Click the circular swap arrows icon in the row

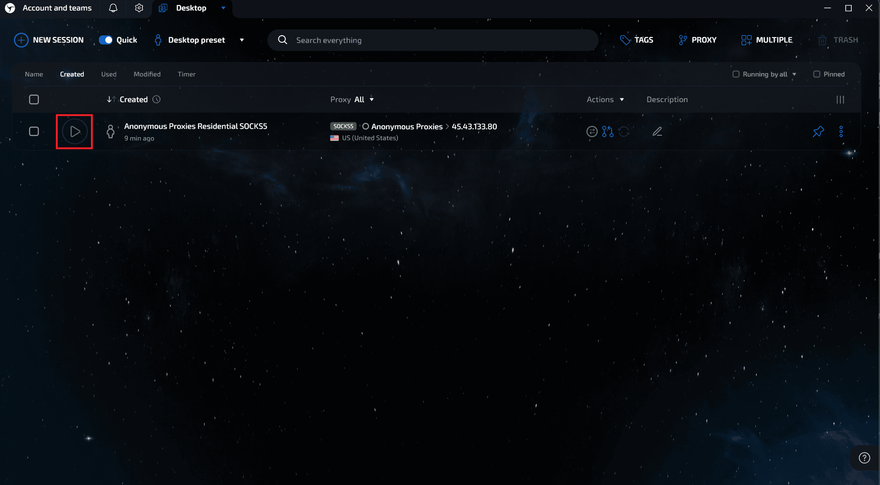point(592,132)
